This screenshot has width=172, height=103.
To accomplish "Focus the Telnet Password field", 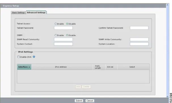I will [x=63, y=28].
